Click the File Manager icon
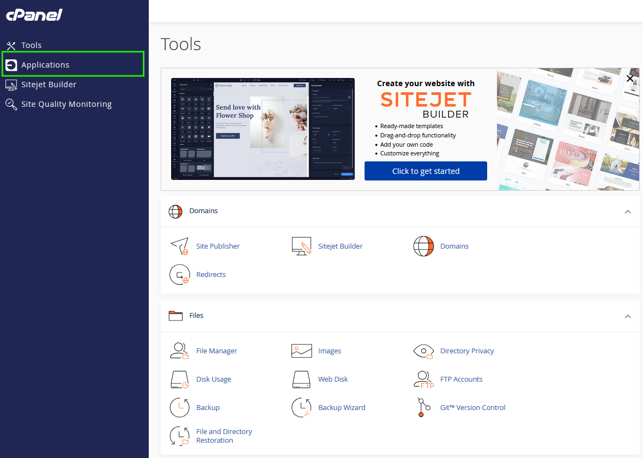The width and height of the screenshot is (643, 458). point(180,351)
